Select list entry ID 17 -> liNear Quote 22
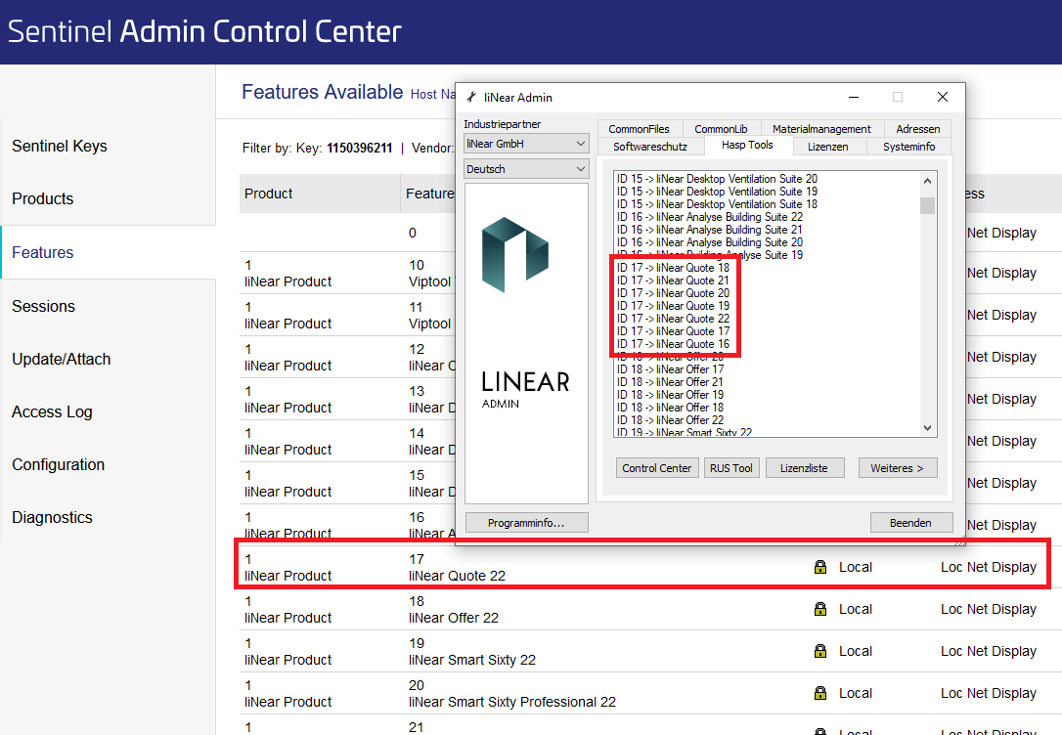This screenshot has height=735, width=1062. pyautogui.click(x=673, y=319)
